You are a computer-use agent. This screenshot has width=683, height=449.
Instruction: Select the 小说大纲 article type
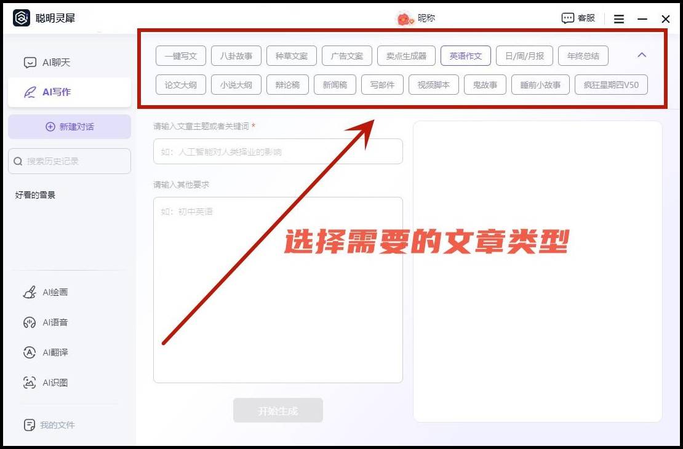236,84
